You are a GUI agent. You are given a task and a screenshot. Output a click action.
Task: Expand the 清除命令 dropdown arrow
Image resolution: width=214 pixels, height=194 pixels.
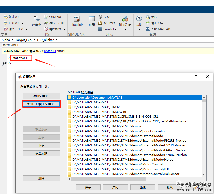click(64, 29)
